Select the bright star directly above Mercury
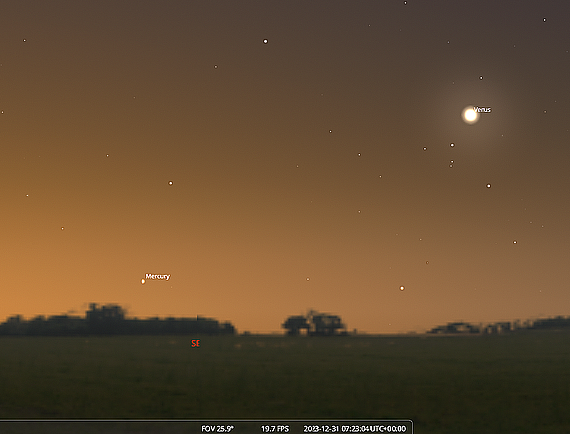This screenshot has height=434, width=570. 170,183
